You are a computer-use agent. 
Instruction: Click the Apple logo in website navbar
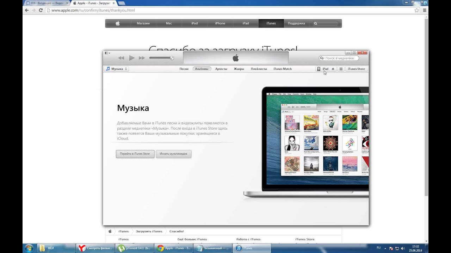(x=118, y=23)
